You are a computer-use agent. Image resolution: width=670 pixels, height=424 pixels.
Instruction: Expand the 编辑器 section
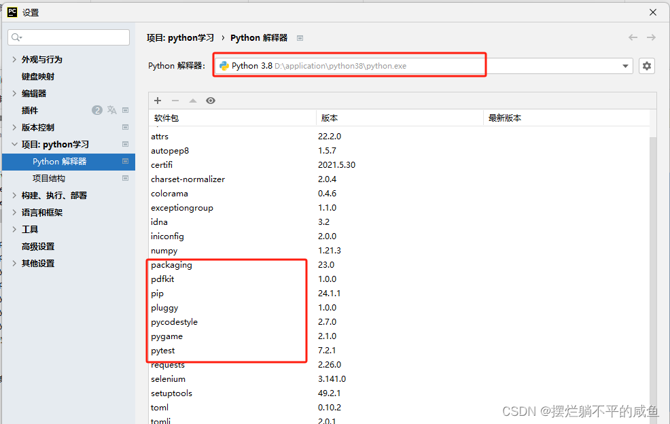(14, 93)
